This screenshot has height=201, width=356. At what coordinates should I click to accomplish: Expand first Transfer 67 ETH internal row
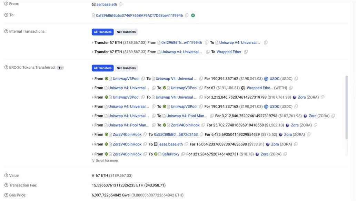[93, 43]
